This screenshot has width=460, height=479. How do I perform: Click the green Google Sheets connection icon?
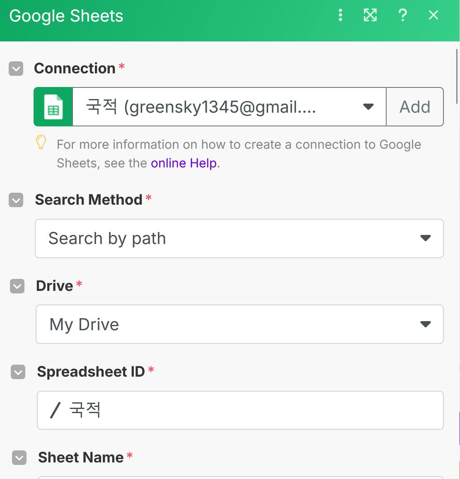53,106
